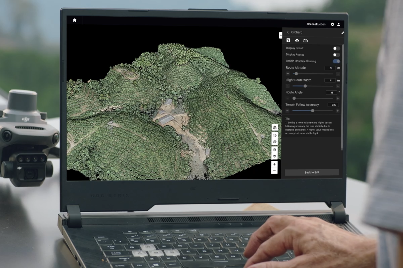Decrease Flight Route Width with the minus stepper

coord(288,86)
